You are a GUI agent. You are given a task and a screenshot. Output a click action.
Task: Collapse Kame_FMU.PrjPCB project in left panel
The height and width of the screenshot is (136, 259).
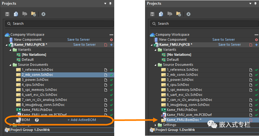click(6, 45)
